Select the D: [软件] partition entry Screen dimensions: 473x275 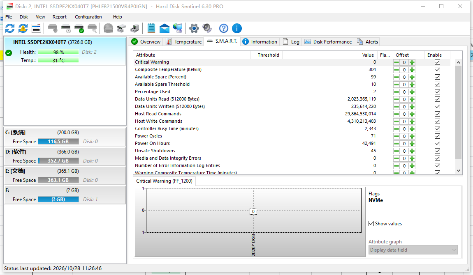pyautogui.click(x=65, y=156)
